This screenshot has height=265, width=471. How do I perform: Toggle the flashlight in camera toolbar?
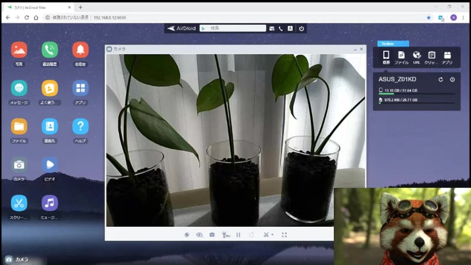tap(226, 235)
